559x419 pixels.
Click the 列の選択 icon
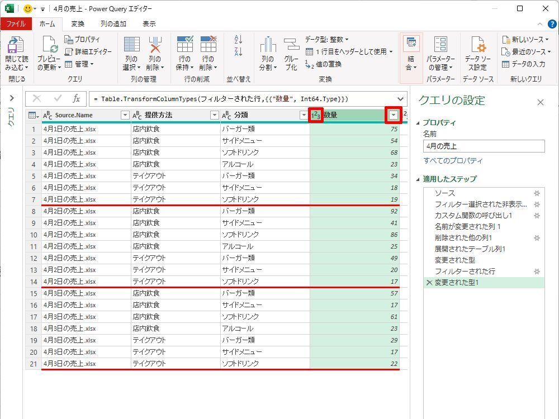pyautogui.click(x=131, y=46)
